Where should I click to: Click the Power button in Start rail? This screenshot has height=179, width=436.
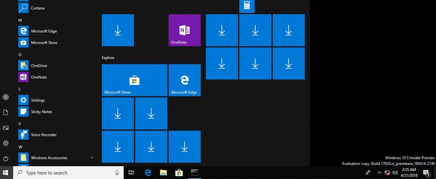tap(5, 159)
